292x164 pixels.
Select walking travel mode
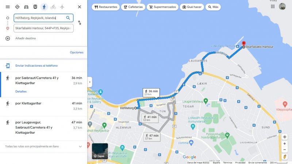click(44, 7)
